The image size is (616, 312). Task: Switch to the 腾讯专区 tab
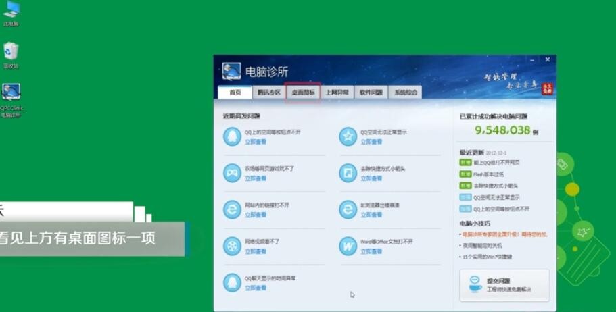(268, 93)
